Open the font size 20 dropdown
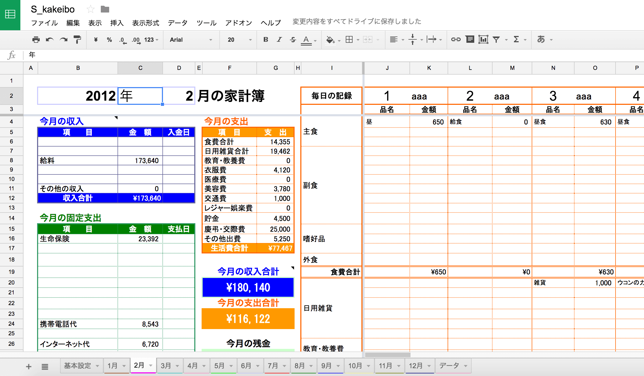 click(239, 40)
